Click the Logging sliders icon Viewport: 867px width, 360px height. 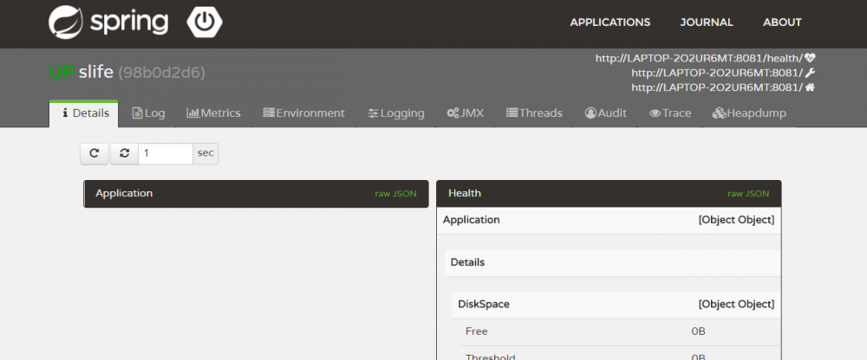click(x=373, y=113)
